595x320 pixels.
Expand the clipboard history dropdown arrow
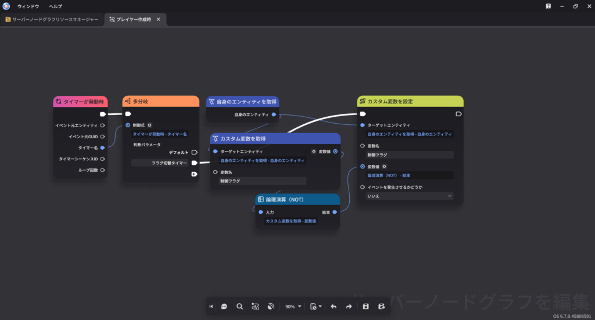tap(320, 306)
